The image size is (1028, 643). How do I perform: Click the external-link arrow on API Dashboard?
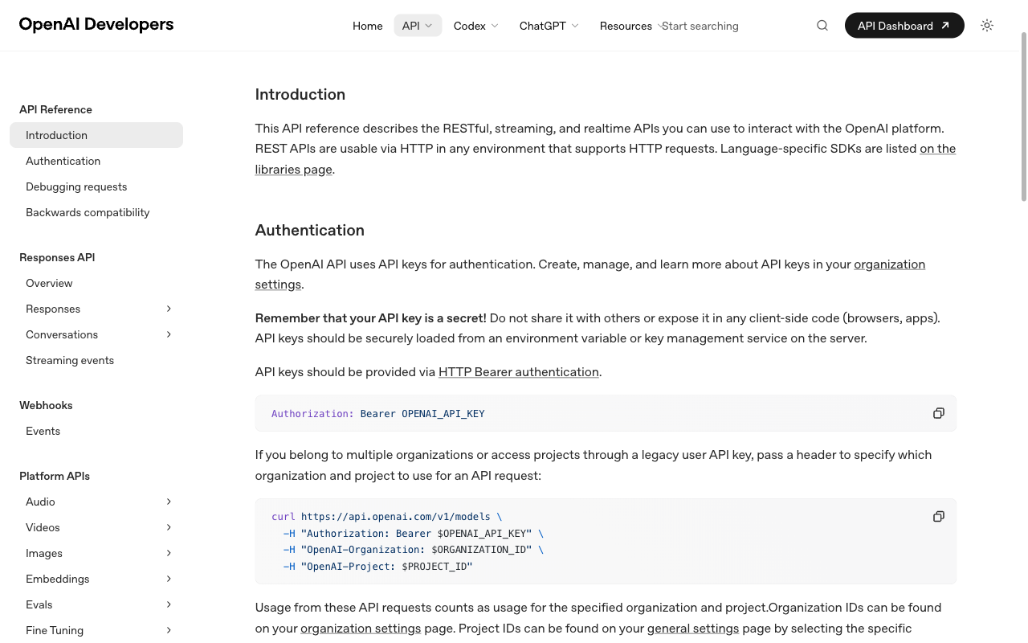point(944,25)
